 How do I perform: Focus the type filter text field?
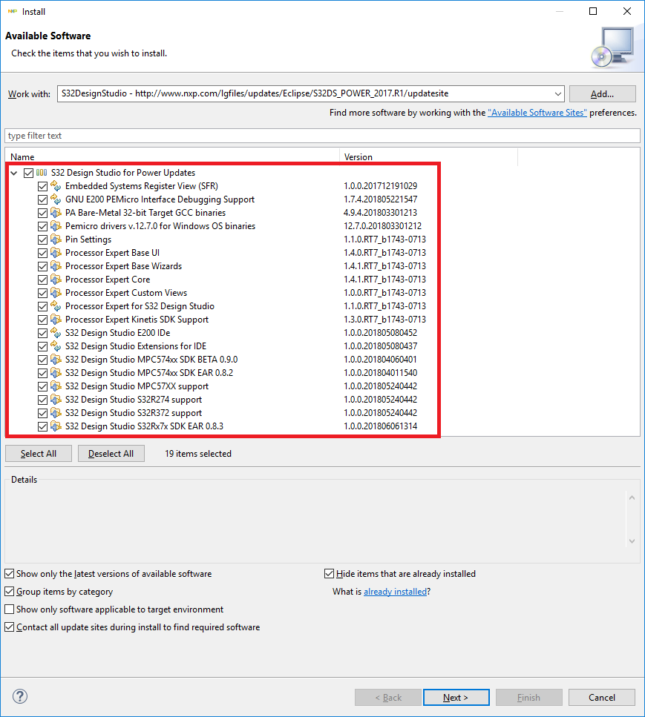coord(322,136)
